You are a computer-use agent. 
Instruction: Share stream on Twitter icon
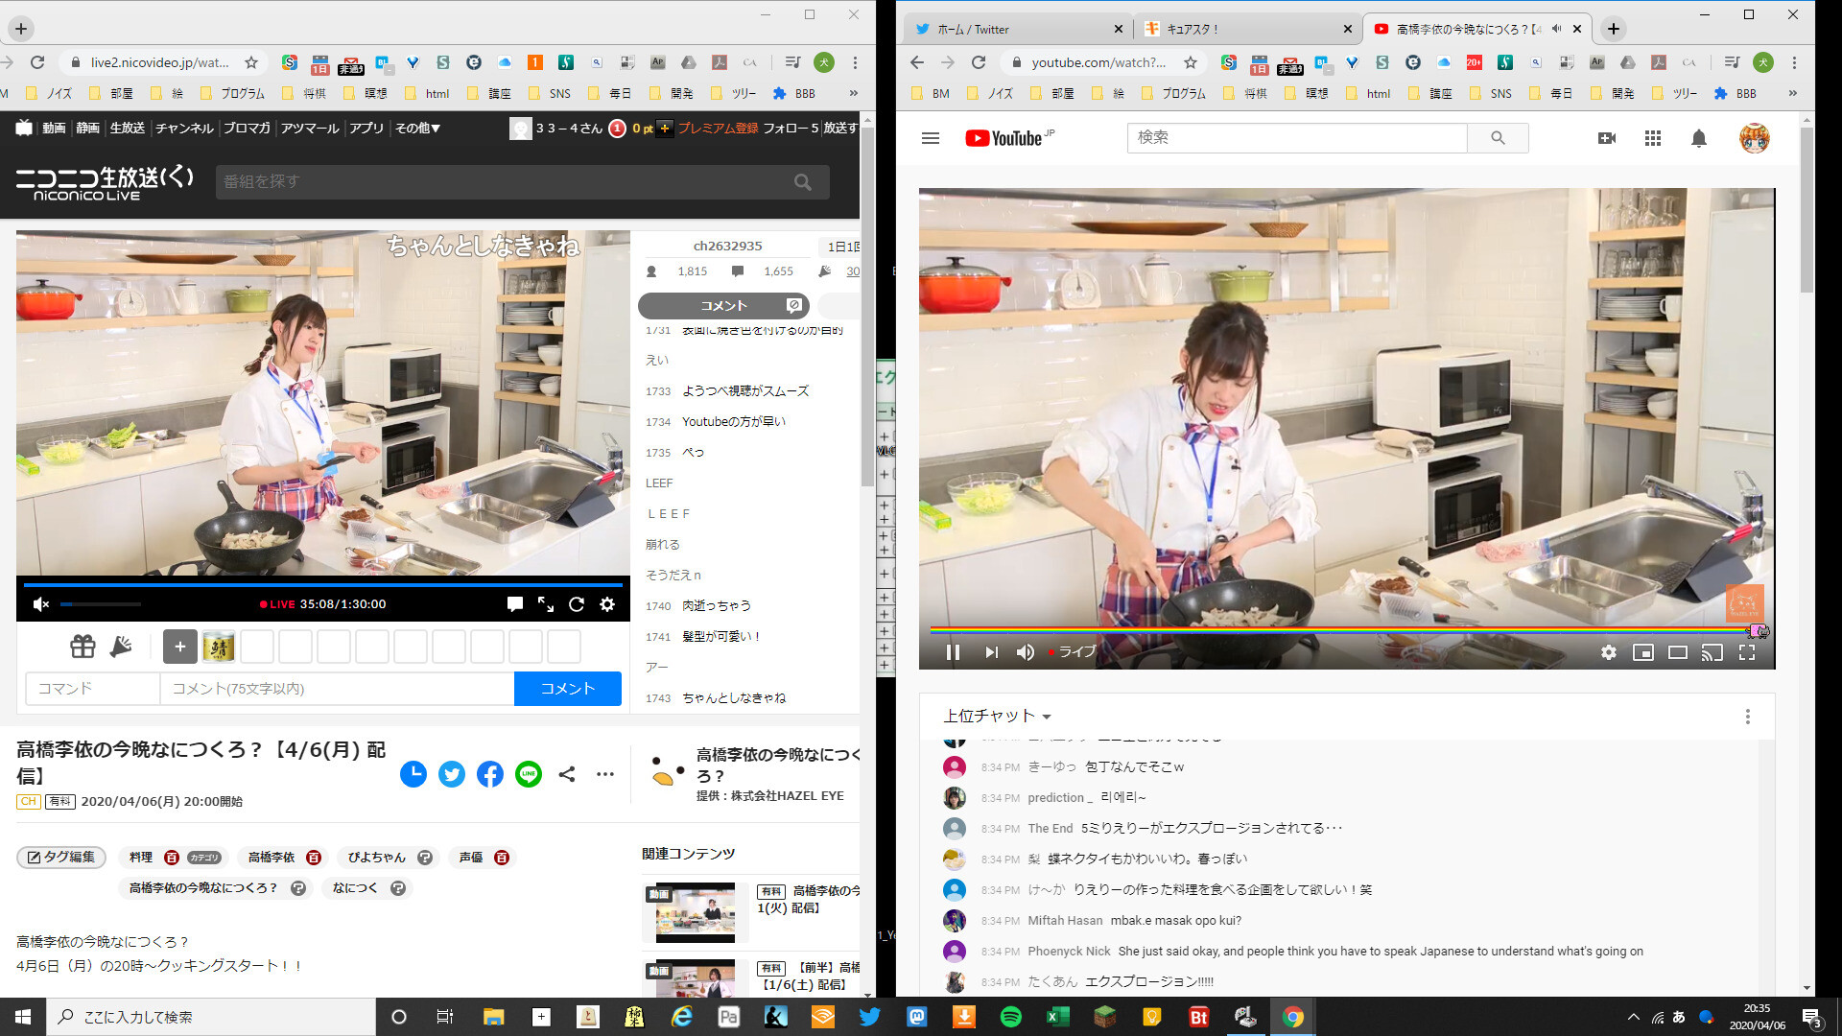(x=452, y=774)
